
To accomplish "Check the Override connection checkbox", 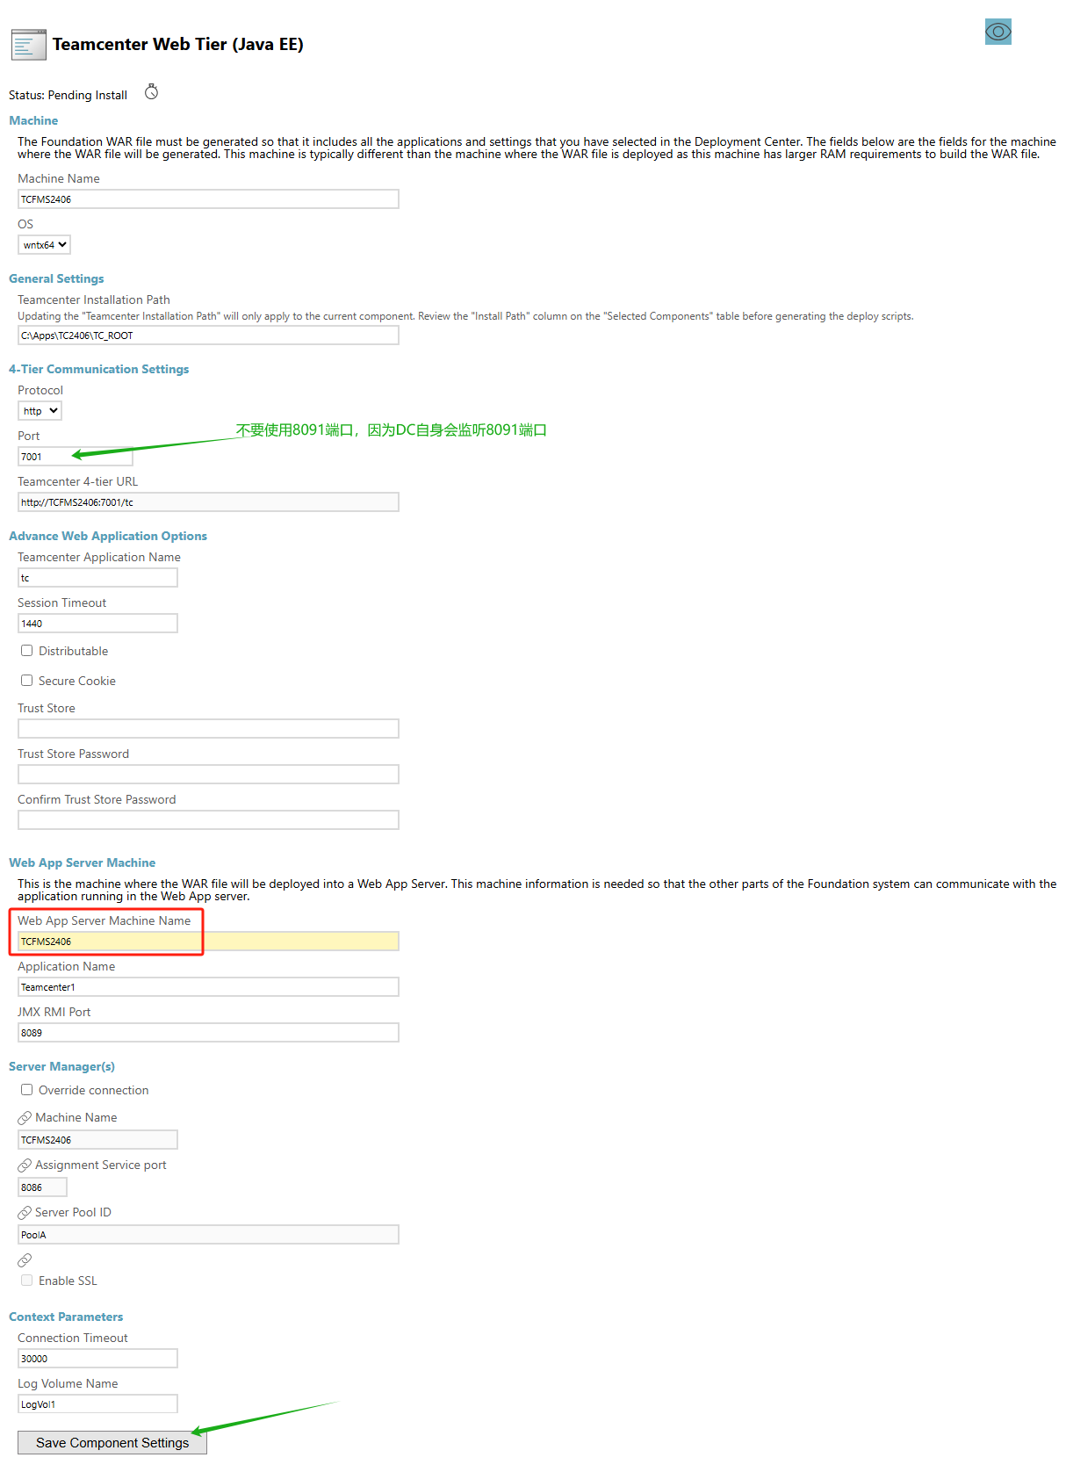I will click(27, 1090).
